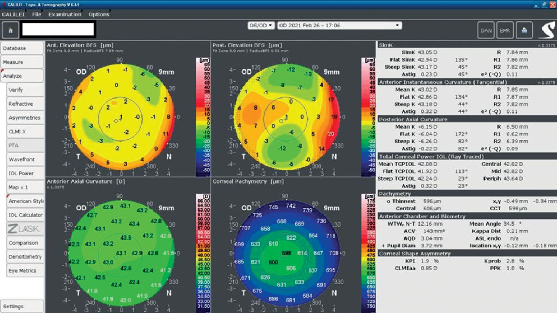Open the ZLASIK logo button

[x=25, y=229]
